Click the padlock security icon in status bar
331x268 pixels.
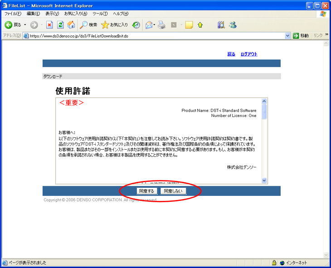(x=274, y=263)
